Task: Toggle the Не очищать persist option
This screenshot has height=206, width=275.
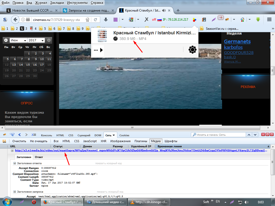Action: (39, 141)
